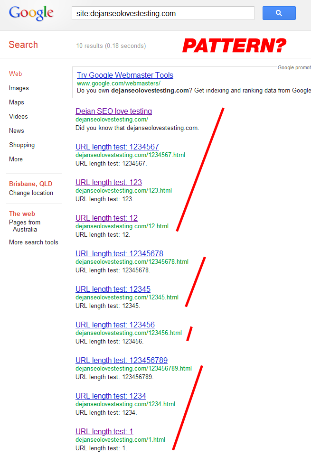Click the www.google.com/webmasters/ URL
The width and height of the screenshot is (311, 465).
[119, 84]
